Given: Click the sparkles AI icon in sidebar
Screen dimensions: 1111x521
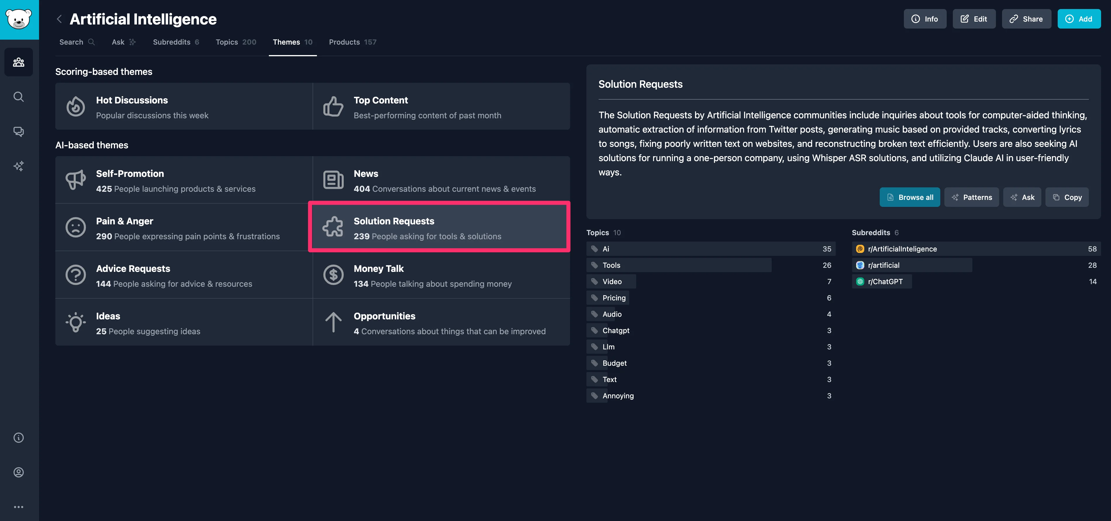Looking at the screenshot, I should click(19, 166).
